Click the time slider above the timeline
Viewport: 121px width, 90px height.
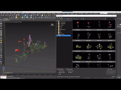point(8,73)
